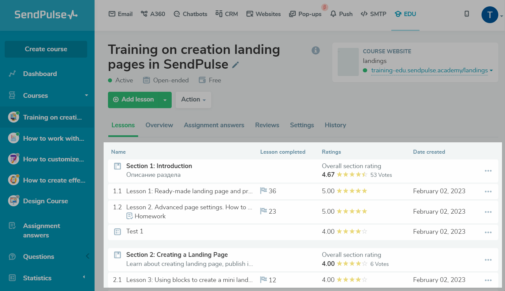Open the Chatbots service in top navigation
505x291 pixels.
(190, 14)
